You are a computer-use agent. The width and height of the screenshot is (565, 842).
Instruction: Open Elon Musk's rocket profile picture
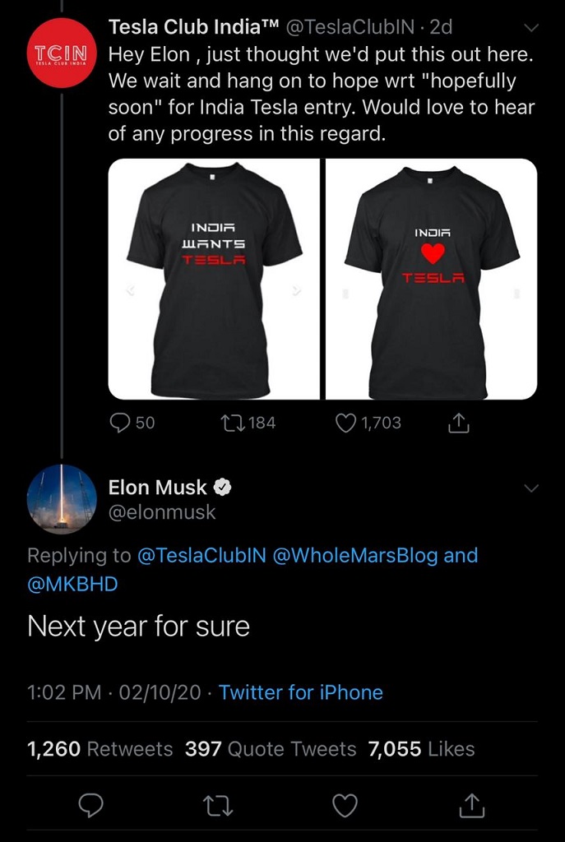click(x=63, y=500)
